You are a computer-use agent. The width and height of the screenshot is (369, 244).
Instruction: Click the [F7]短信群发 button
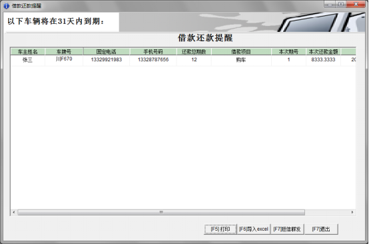(x=287, y=229)
